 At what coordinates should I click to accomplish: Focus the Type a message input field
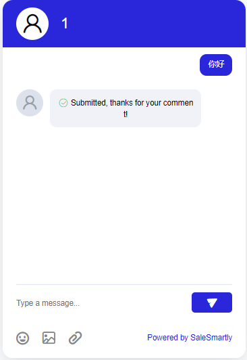(102, 303)
